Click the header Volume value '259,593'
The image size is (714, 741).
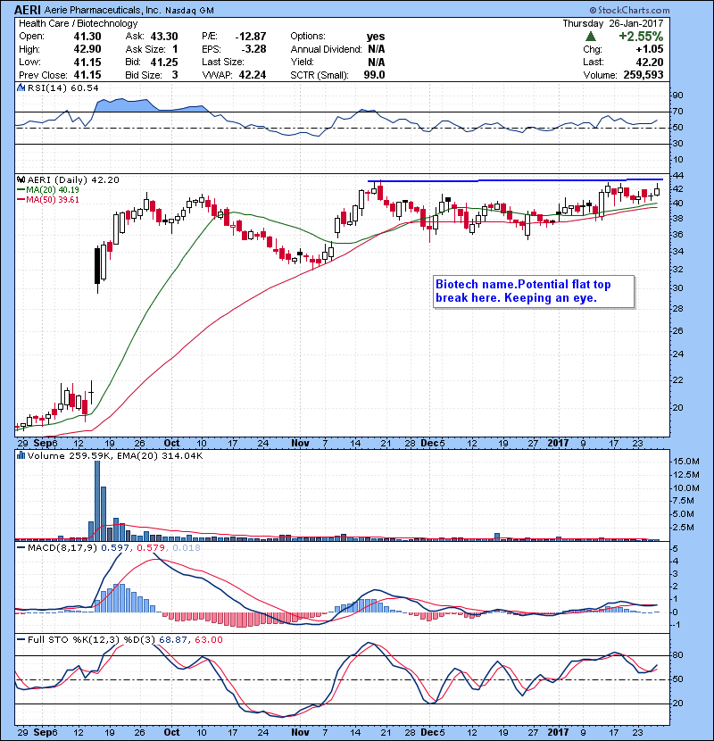643,75
